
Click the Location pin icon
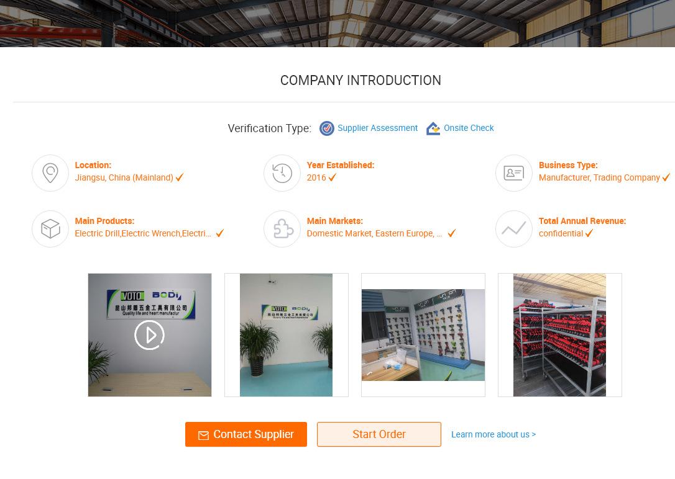50,173
